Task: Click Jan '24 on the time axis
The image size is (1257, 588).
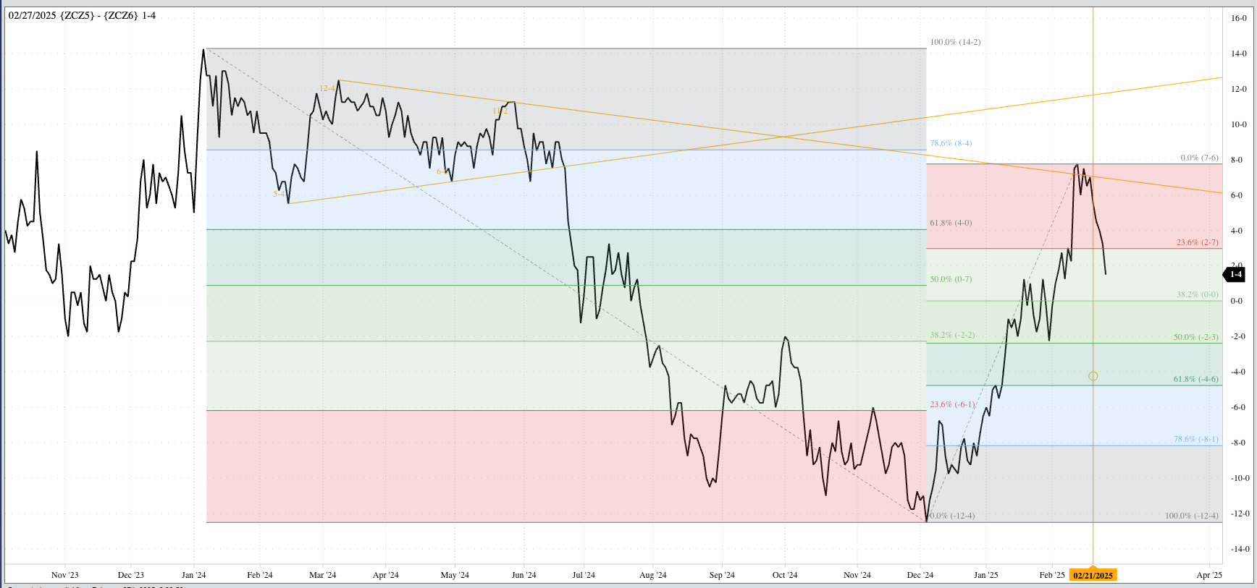Action: [x=193, y=575]
